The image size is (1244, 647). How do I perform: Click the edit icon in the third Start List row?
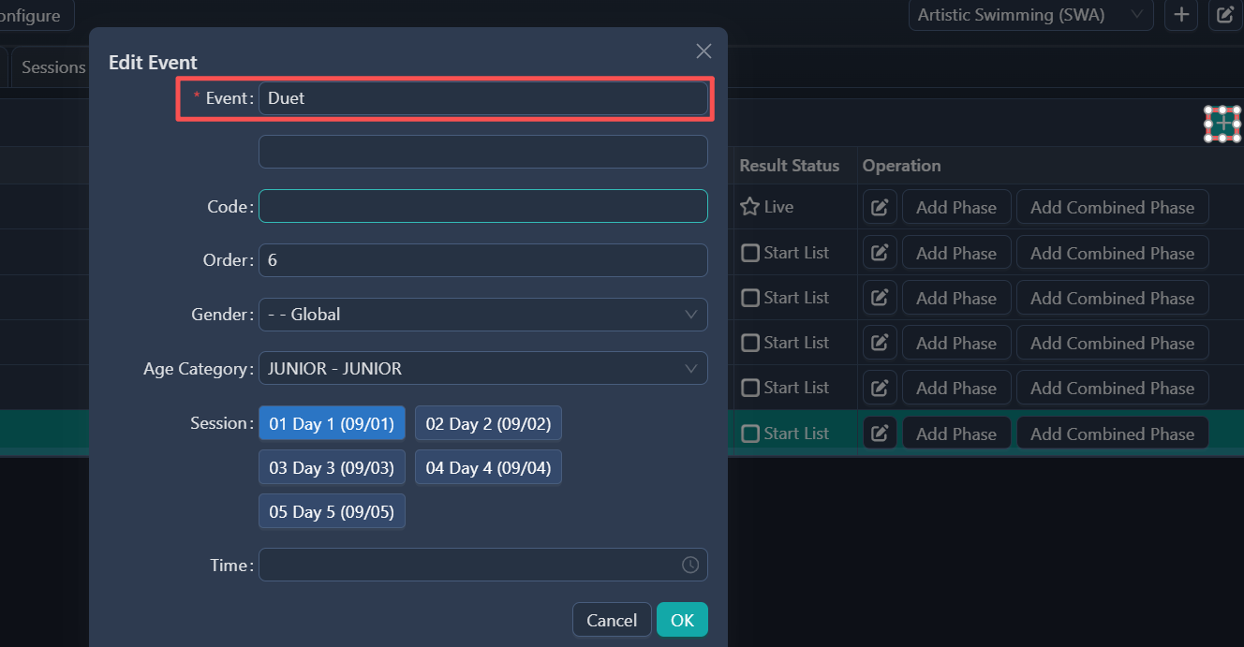click(x=880, y=343)
